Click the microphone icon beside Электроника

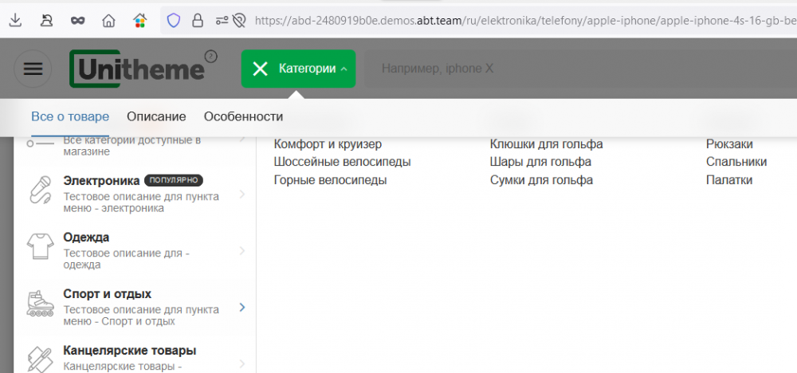coord(41,190)
